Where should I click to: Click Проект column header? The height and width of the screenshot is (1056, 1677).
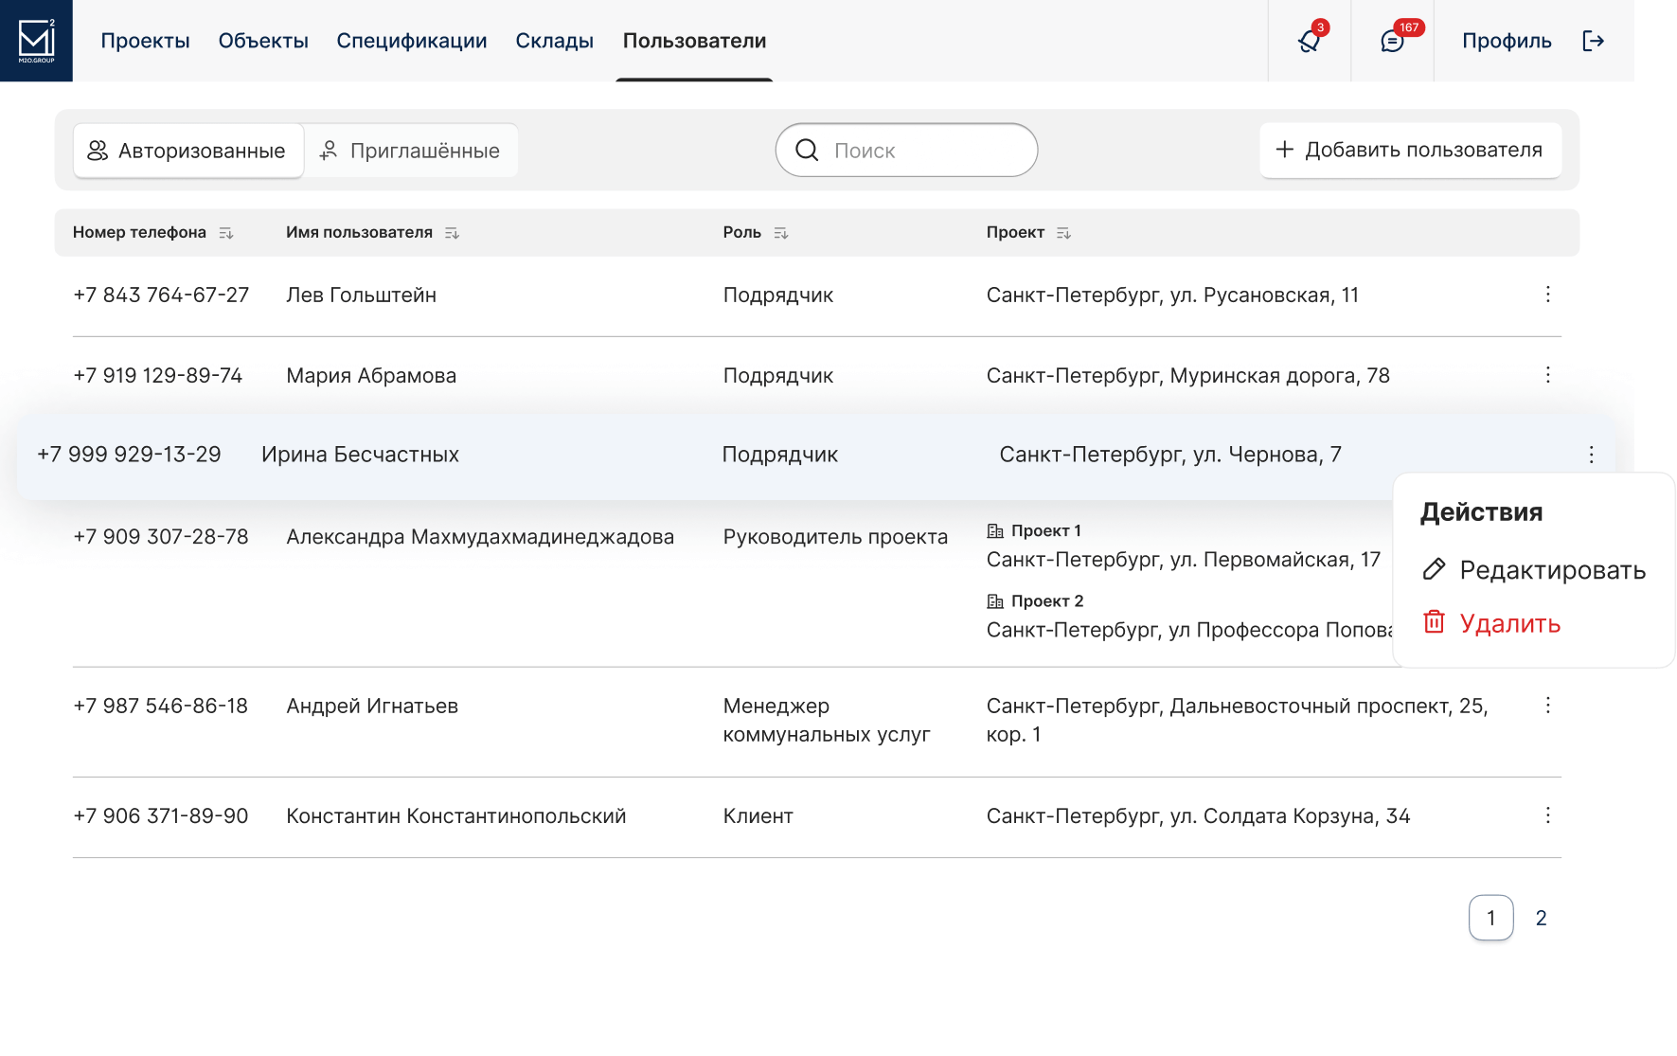[x=1016, y=233]
